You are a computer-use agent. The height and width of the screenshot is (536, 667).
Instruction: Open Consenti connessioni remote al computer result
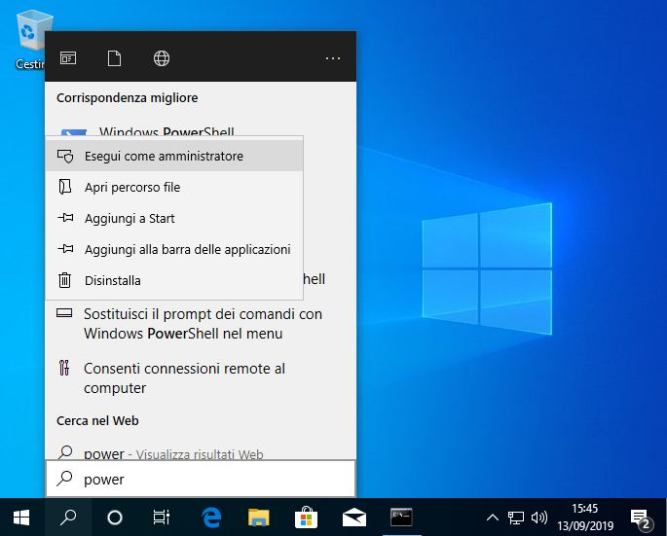tap(201, 378)
